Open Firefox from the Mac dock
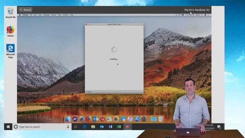 [88, 119]
